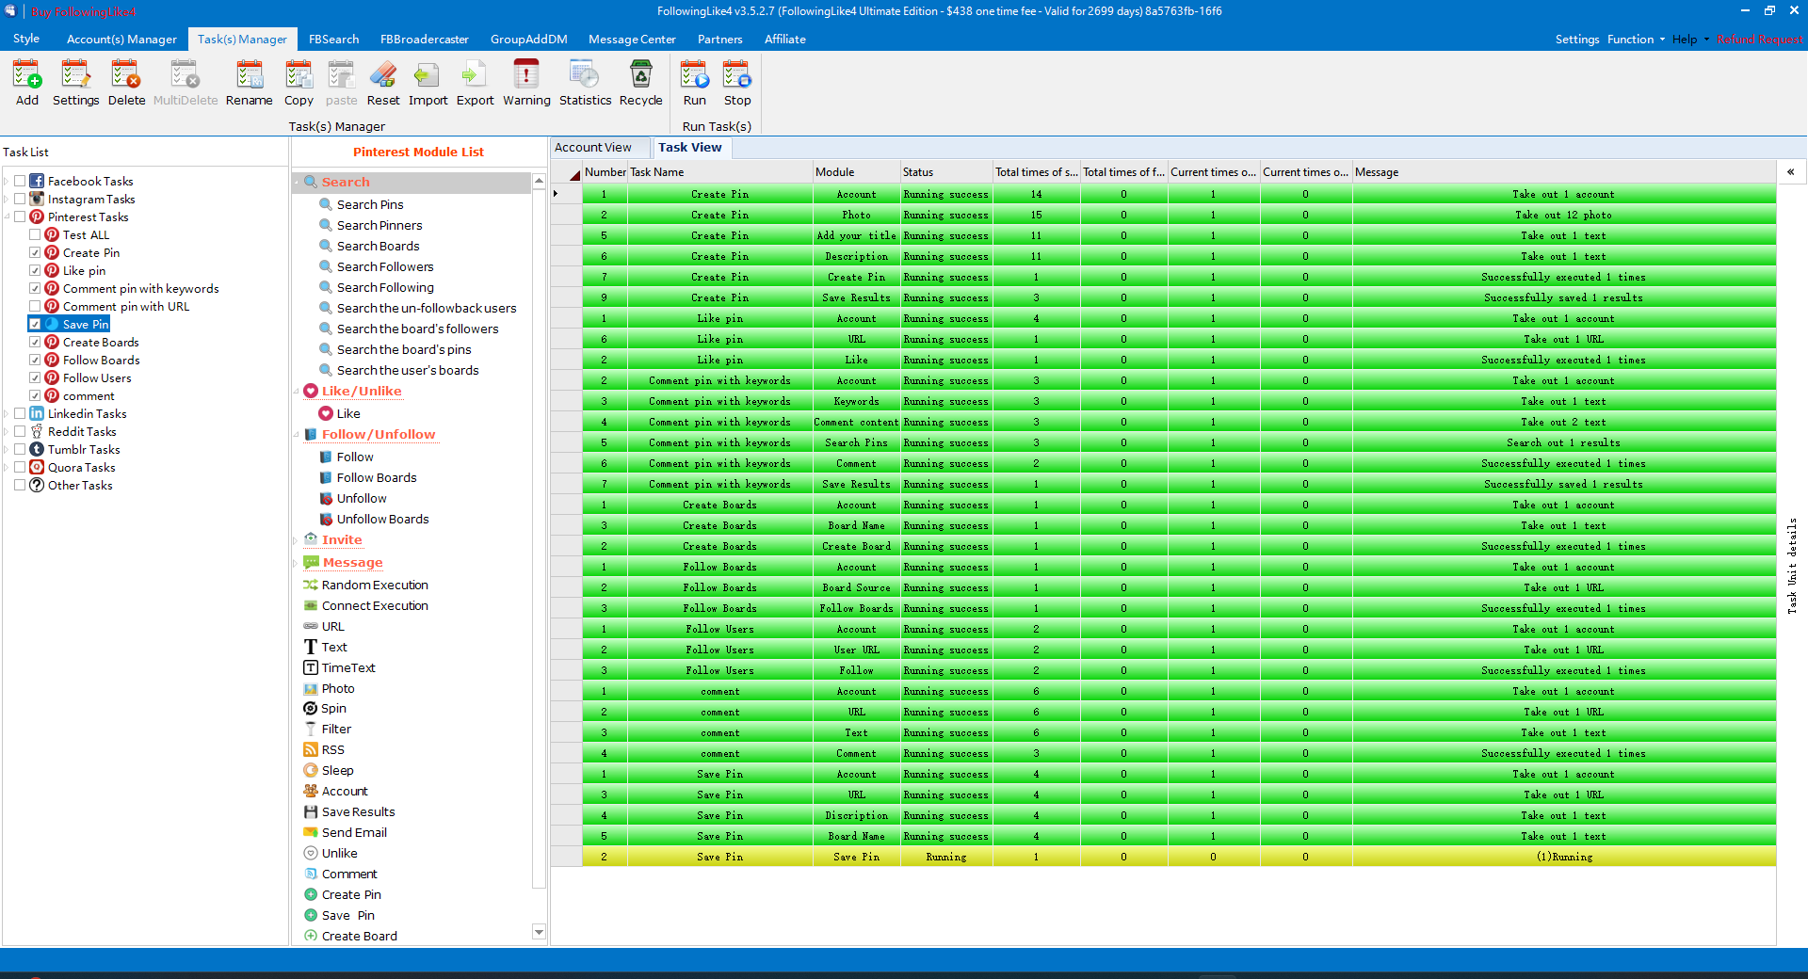The width and height of the screenshot is (1808, 979).
Task: Click the Copy task icon
Action: [299, 83]
